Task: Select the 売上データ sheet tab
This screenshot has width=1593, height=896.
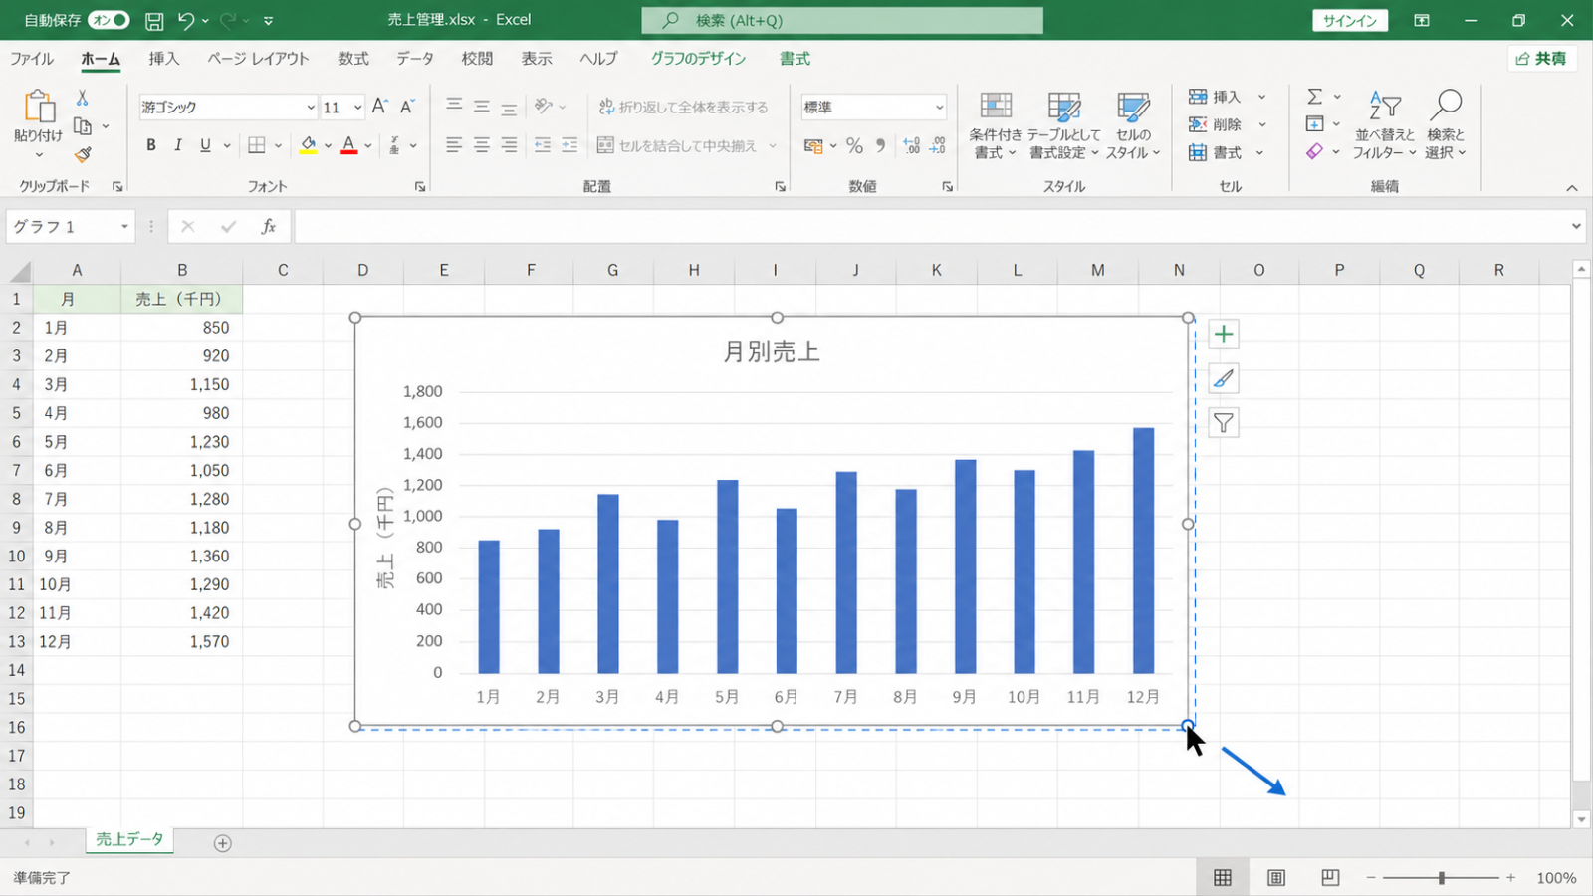Action: 129,840
